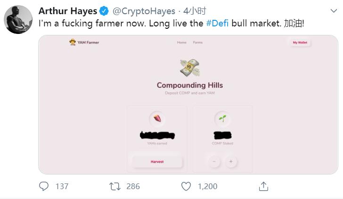Click the blue verified badge
343x199 pixels.
pos(104,11)
